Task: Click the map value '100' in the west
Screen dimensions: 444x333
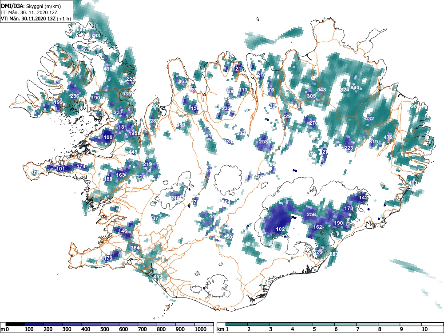Action: pos(108,137)
